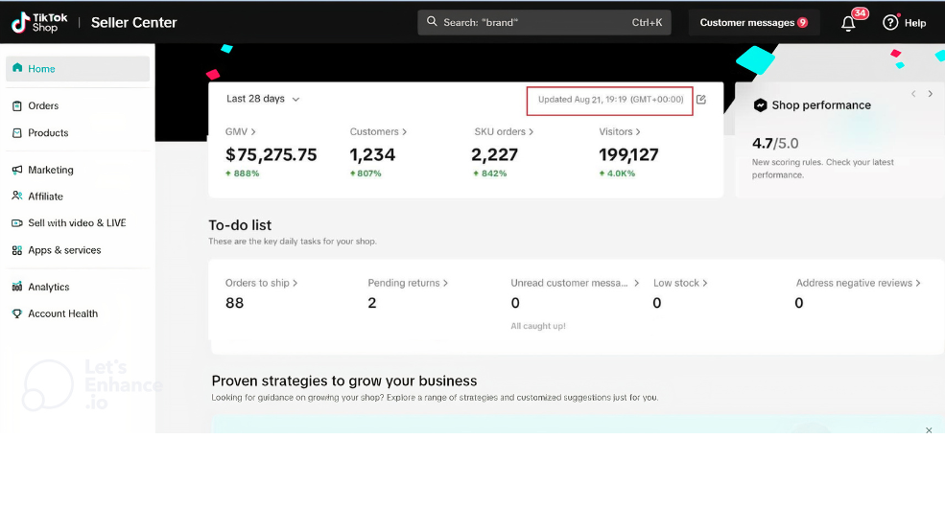Close the strategies banner

pos(928,430)
